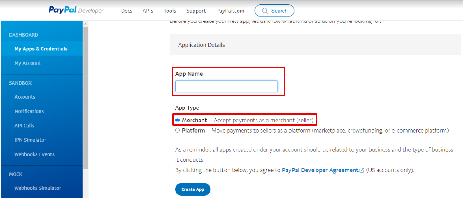463x198 pixels.
Task: Click the external link icon after Agreement
Action: coord(362,170)
